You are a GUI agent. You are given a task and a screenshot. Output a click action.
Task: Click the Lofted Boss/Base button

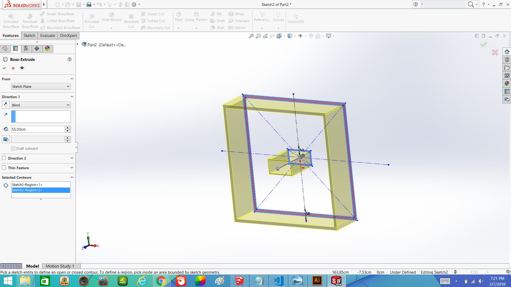pos(58,21)
